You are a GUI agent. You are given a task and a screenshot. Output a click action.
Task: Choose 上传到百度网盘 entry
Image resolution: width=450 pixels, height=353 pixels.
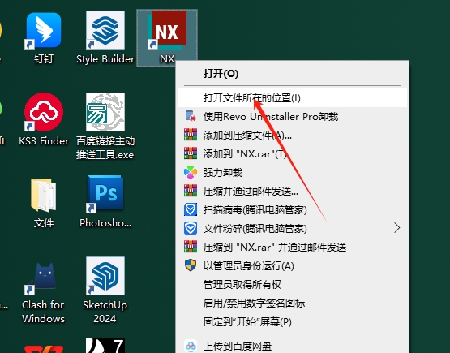292,346
